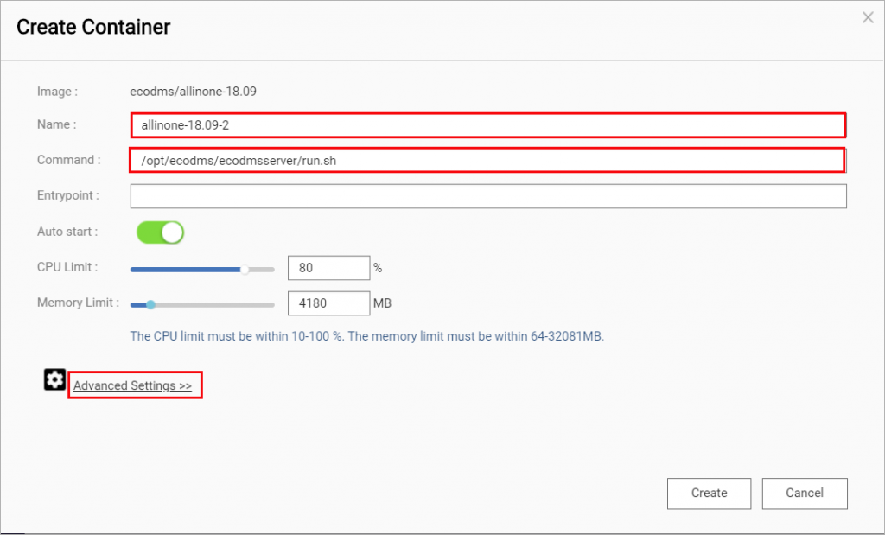Click the Create Container dialog title
Screen dimensions: 885x535
pos(93,27)
